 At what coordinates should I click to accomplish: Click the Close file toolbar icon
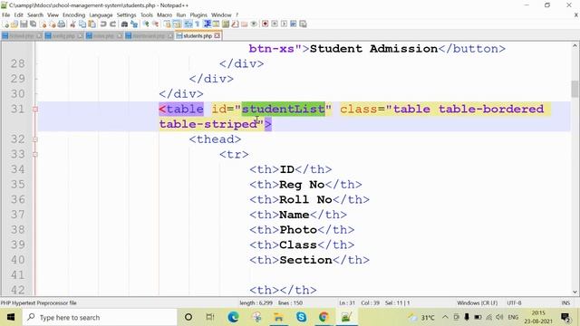tap(43, 24)
